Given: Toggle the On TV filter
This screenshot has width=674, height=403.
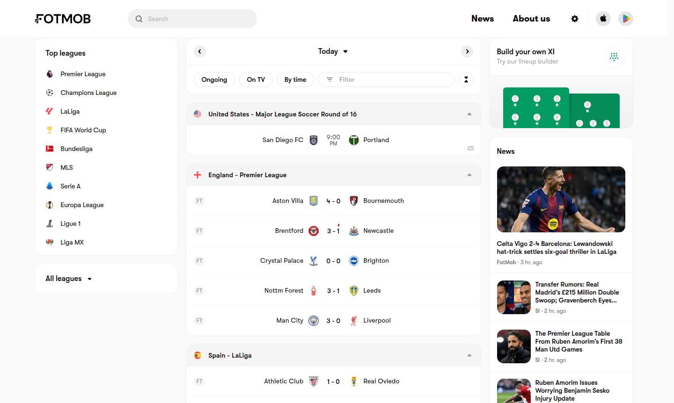Looking at the screenshot, I should click(x=256, y=79).
